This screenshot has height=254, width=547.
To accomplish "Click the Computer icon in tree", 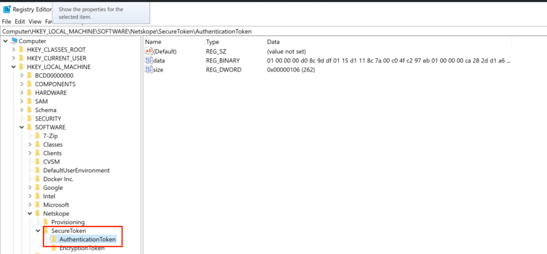I will [x=14, y=41].
